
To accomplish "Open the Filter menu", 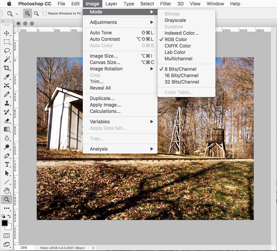I will [165, 4].
